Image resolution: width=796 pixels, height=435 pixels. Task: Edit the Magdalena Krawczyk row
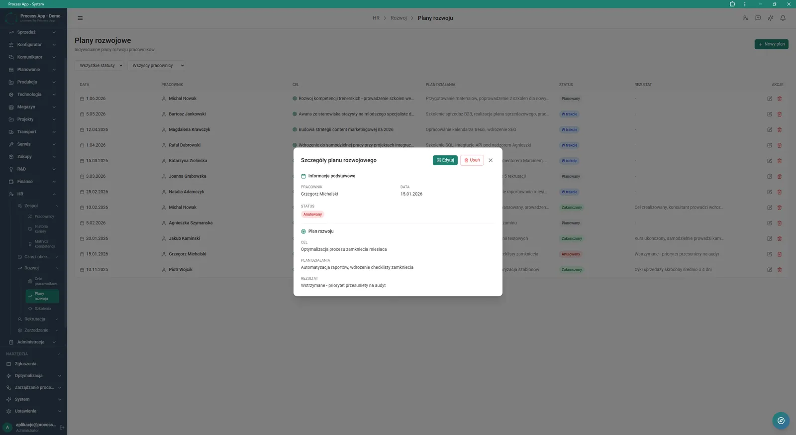pyautogui.click(x=770, y=129)
